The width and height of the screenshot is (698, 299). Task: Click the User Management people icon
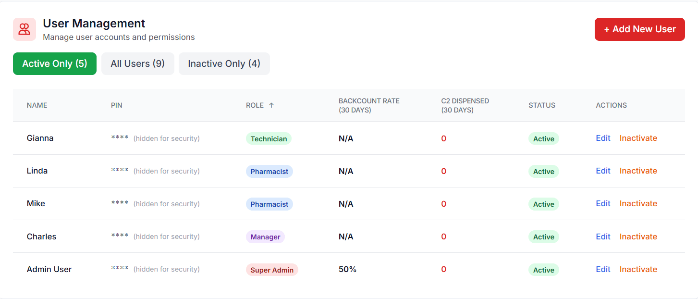coord(24,29)
